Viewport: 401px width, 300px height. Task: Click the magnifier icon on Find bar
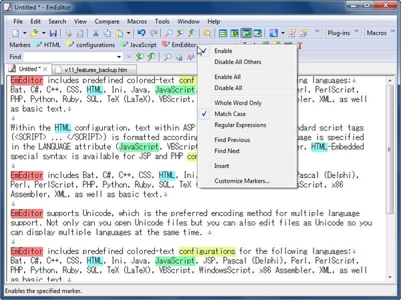(x=168, y=57)
